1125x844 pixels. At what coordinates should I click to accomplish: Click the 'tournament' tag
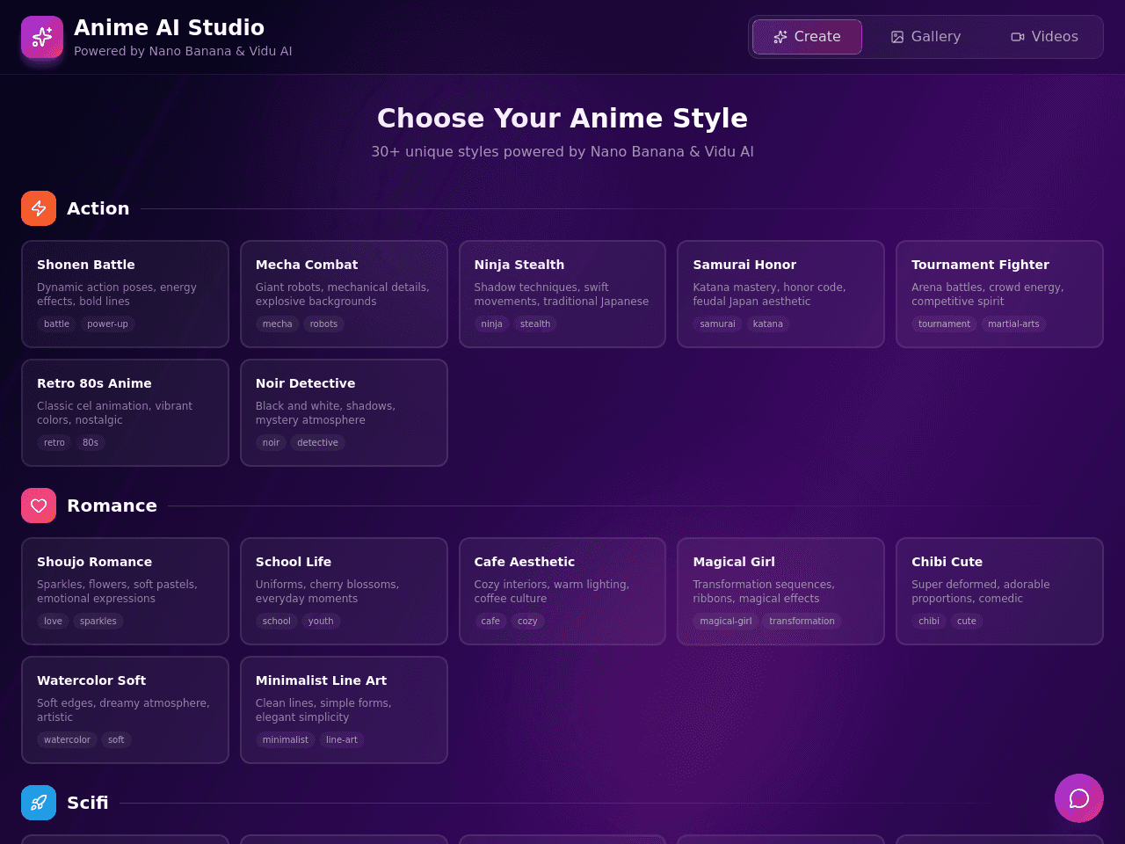(x=944, y=324)
